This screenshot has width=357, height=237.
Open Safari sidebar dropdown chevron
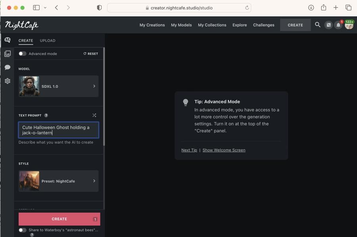pos(45,8)
